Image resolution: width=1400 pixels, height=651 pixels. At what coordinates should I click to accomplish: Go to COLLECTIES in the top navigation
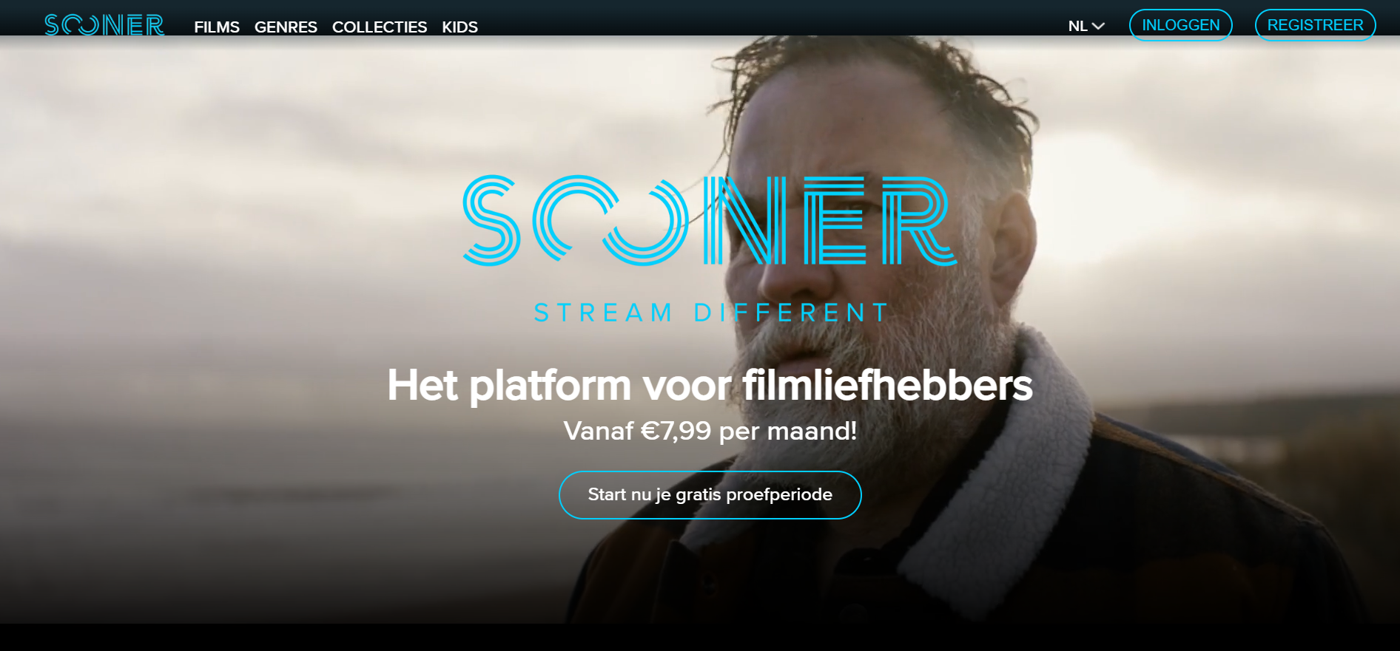pyautogui.click(x=380, y=27)
